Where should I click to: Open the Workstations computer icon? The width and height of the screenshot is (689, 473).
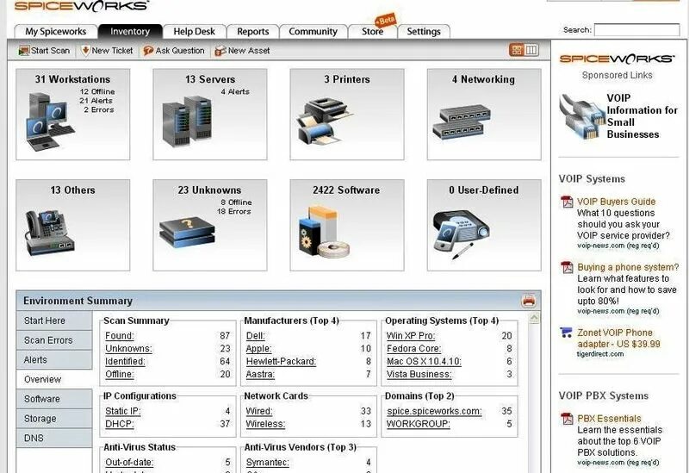point(50,121)
